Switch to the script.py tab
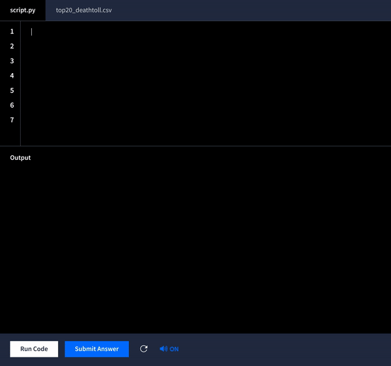 [22, 10]
